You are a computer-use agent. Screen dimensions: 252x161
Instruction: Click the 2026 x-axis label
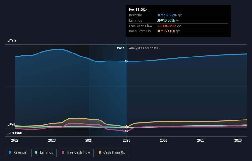[164, 140]
